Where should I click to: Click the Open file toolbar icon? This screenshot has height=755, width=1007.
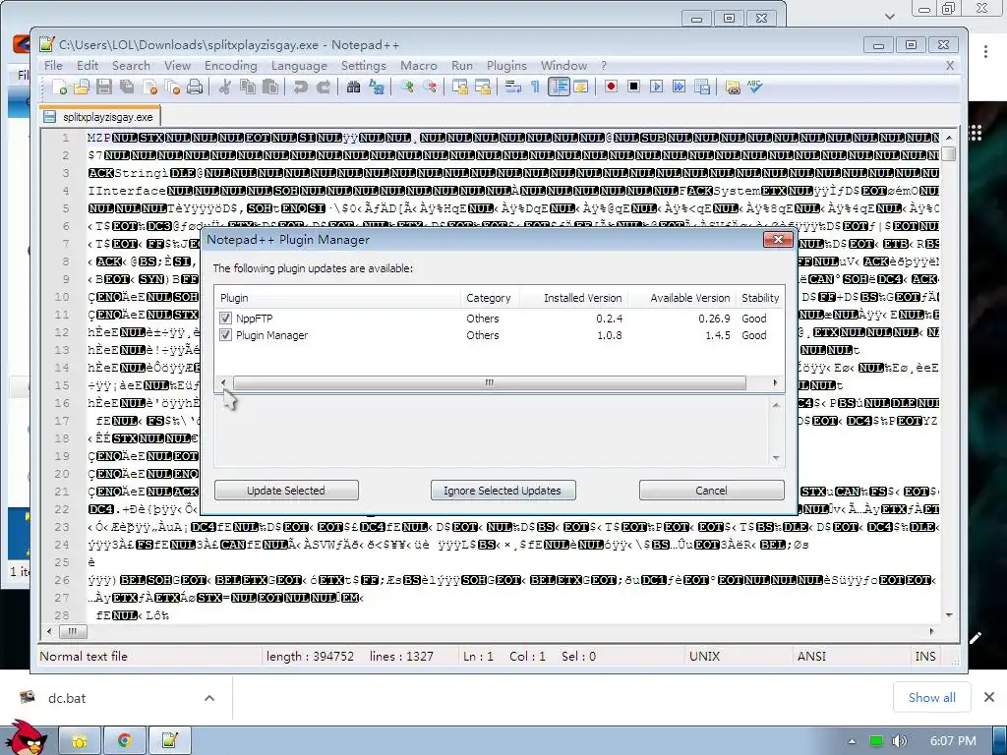coord(82,87)
